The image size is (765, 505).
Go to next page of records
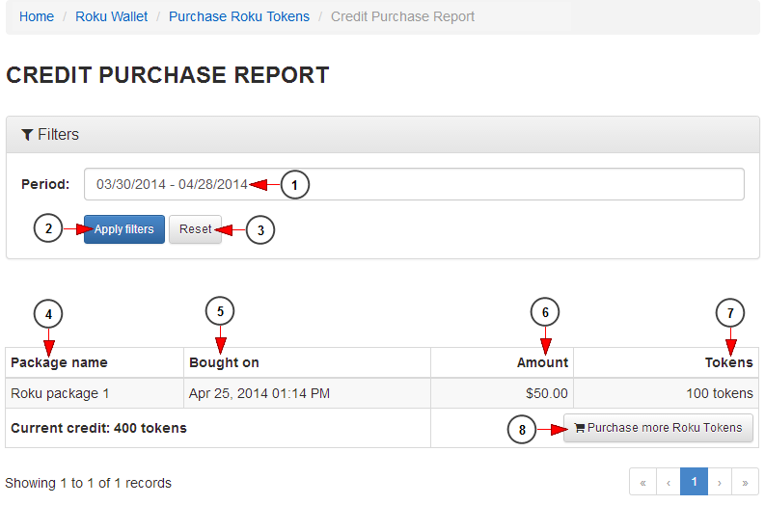point(720,482)
